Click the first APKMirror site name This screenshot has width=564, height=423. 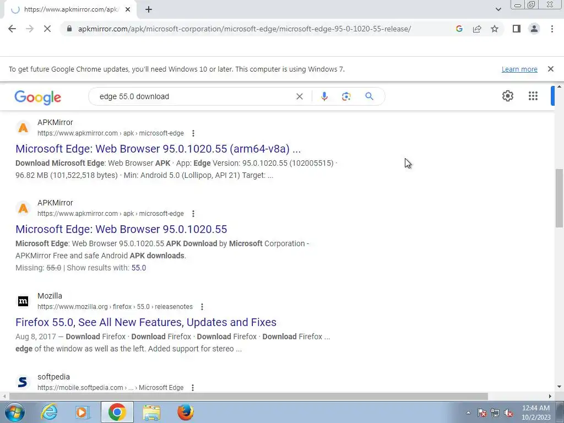point(55,122)
